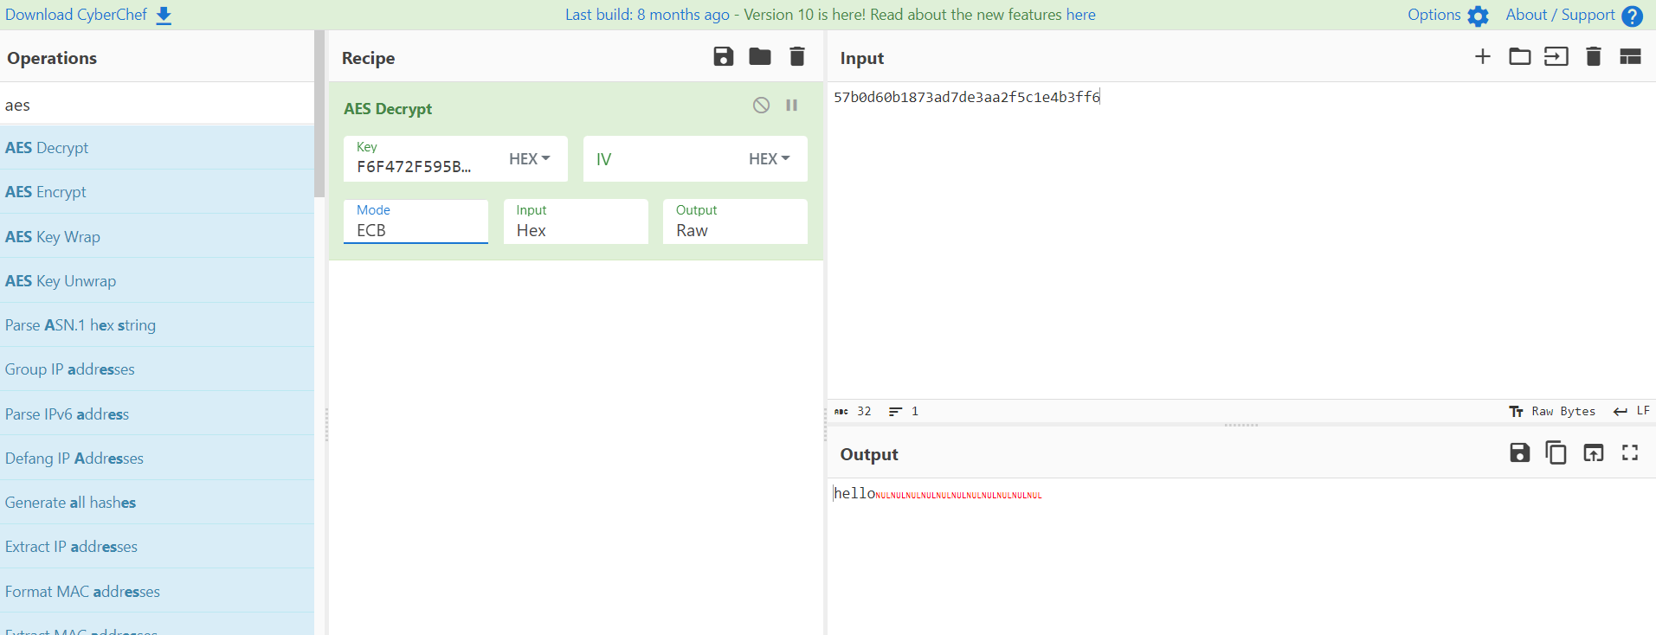This screenshot has height=635, width=1656.
Task: Click the Download CyberChef arrow icon
Action: point(164,16)
